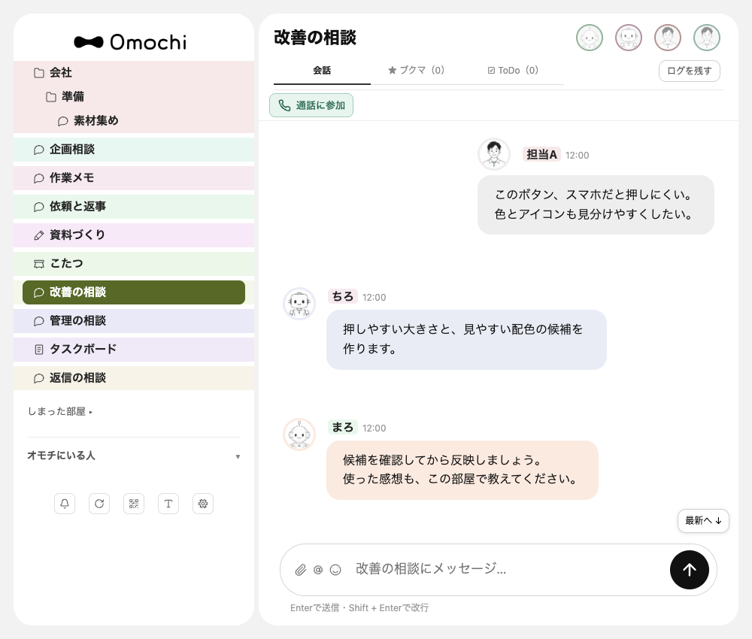Focus the 改善の相談にメッセージ input field
The width and height of the screenshot is (752, 639).
pyautogui.click(x=508, y=569)
